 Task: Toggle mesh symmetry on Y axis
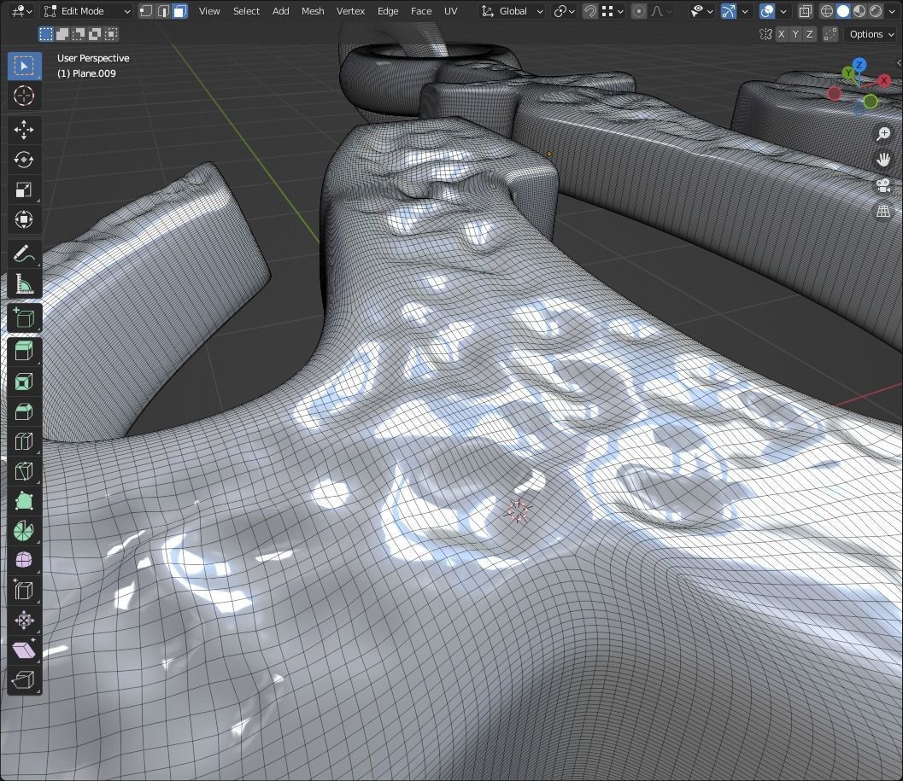click(x=795, y=34)
